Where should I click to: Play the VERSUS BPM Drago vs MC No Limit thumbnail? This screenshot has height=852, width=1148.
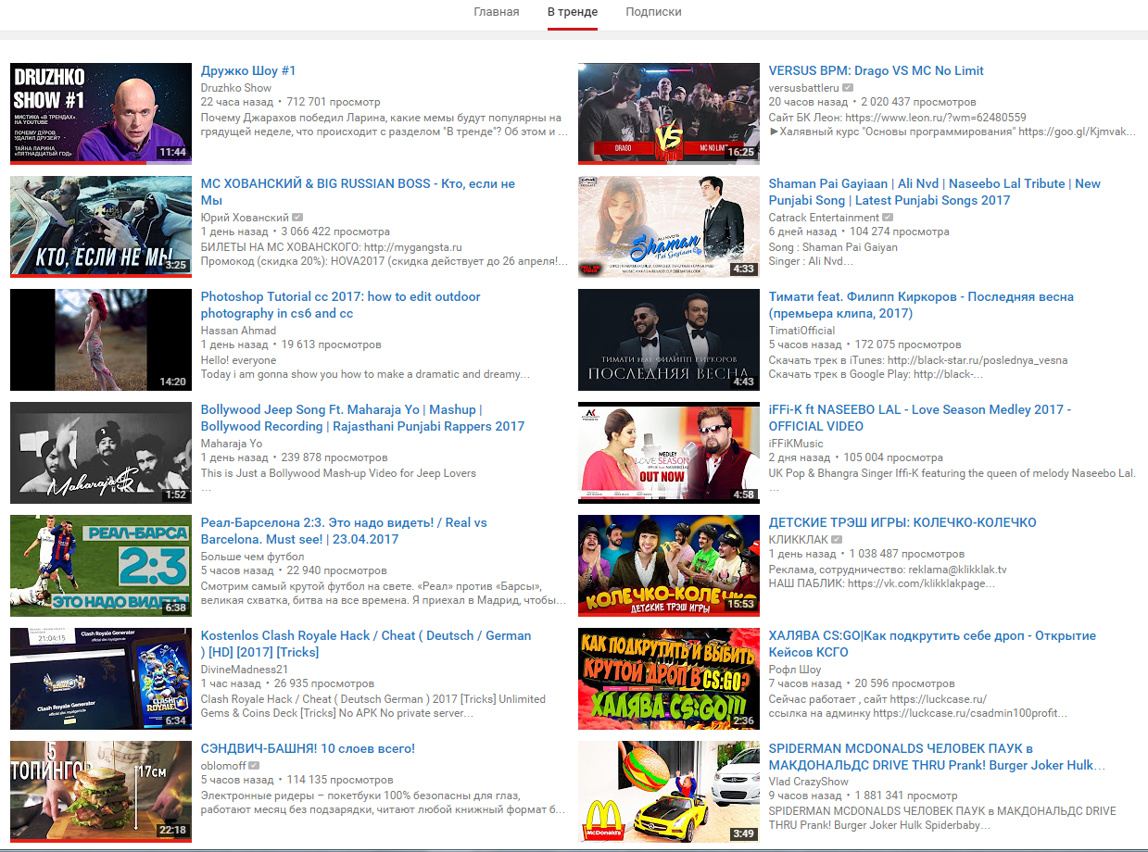(669, 113)
